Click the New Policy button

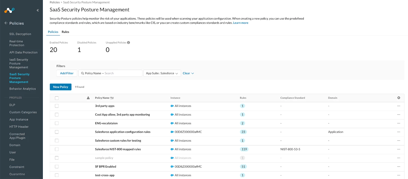pos(60,87)
